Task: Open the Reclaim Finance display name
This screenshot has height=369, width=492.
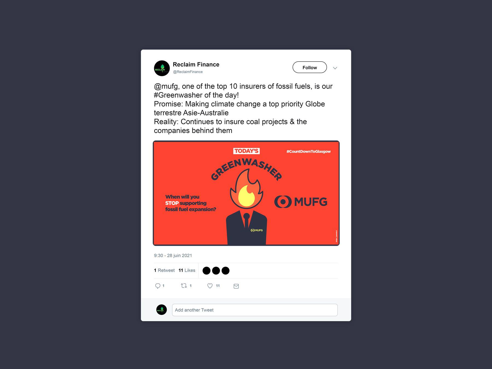Action: click(x=196, y=65)
